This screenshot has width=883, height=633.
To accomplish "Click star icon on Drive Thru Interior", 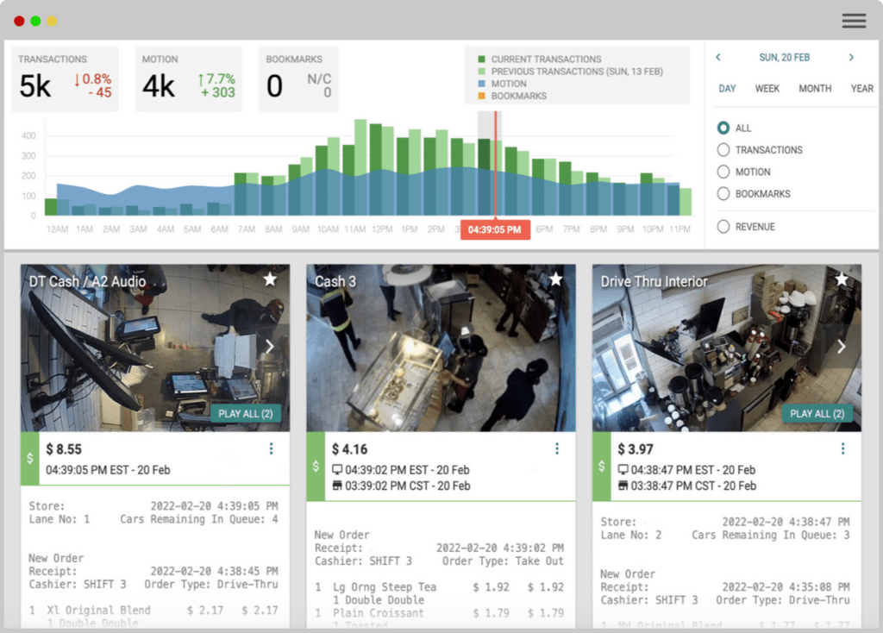I will point(842,279).
